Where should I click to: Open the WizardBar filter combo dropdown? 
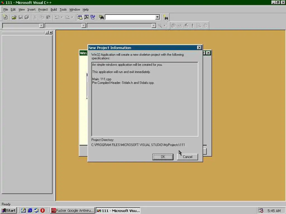tap(84, 26)
